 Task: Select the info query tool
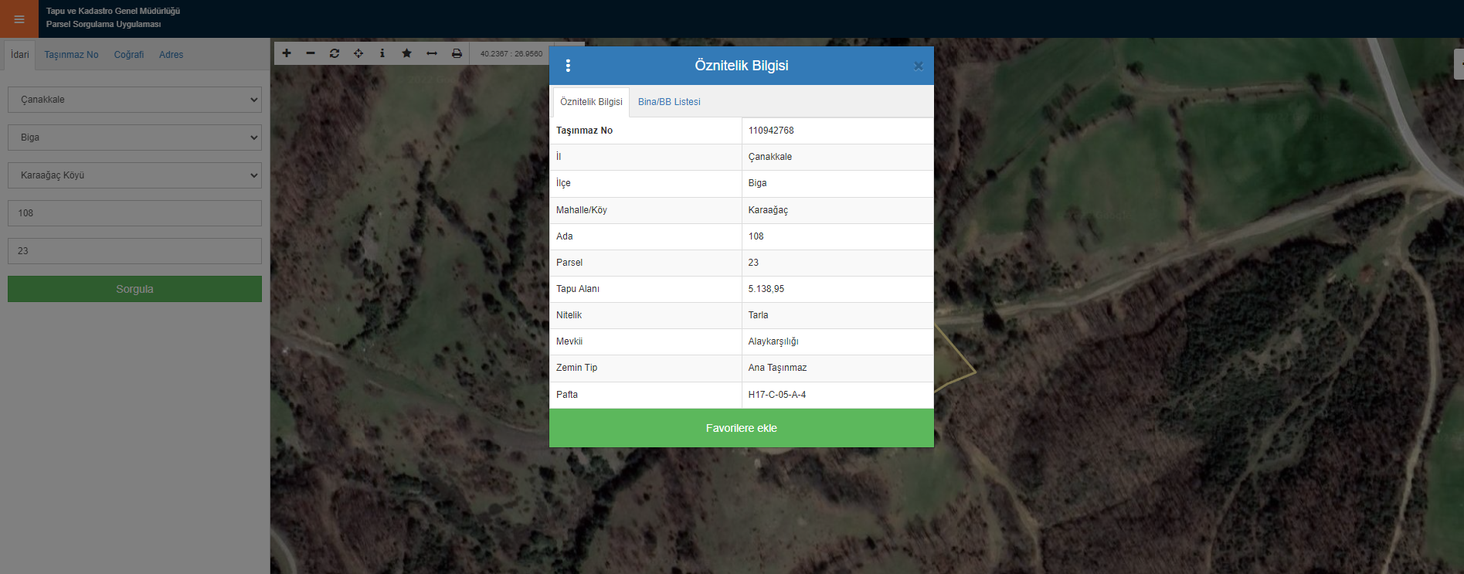pyautogui.click(x=382, y=53)
